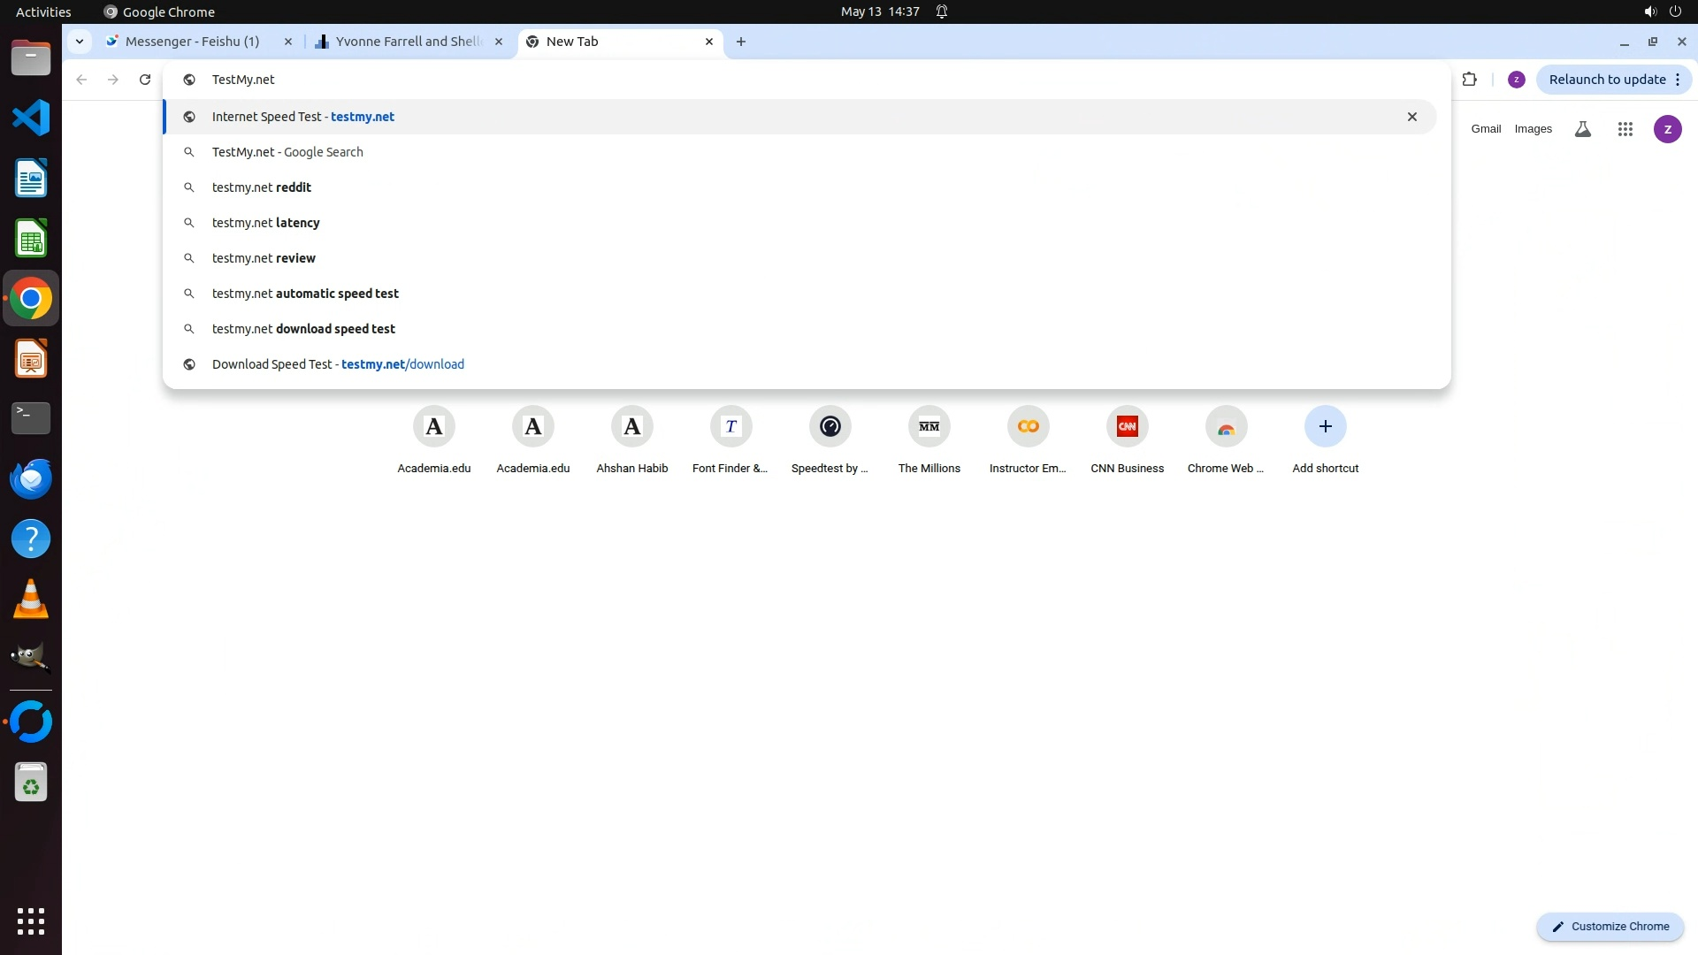This screenshot has height=955, width=1698.
Task: Expand the tab search dropdown arrow
Action: click(x=80, y=42)
